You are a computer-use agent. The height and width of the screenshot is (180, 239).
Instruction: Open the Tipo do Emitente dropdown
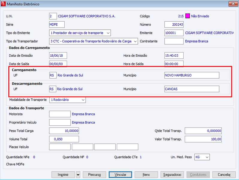[108, 33]
